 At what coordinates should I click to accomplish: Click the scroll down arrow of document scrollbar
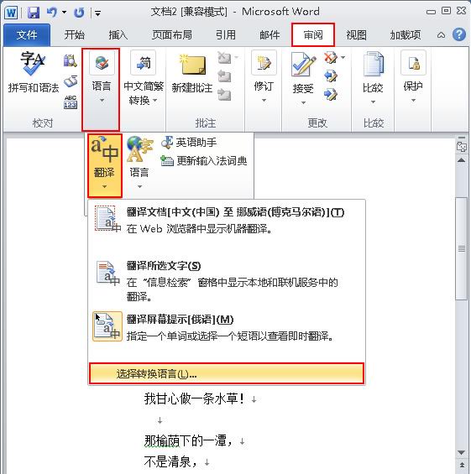click(x=461, y=452)
